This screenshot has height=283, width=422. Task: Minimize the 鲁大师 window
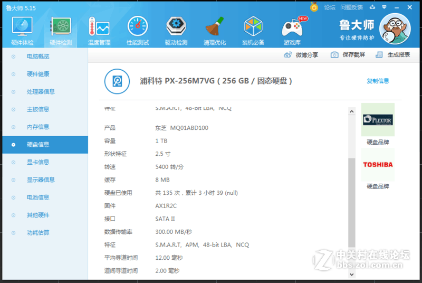(397, 7)
